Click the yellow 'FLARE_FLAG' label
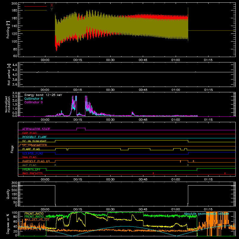The image size is (239, 239). tap(31, 149)
